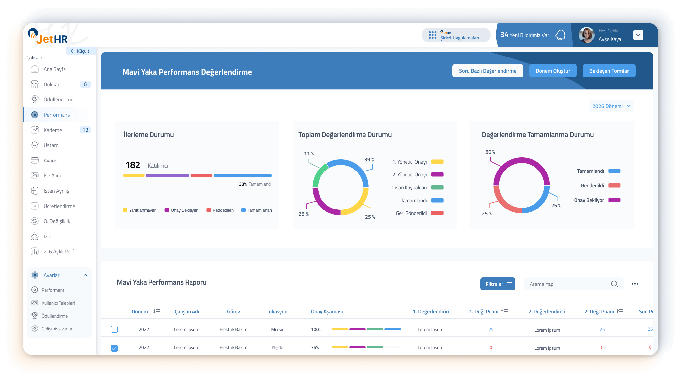Click the Kademe chart icon
This screenshot has width=683, height=380.
(35, 130)
